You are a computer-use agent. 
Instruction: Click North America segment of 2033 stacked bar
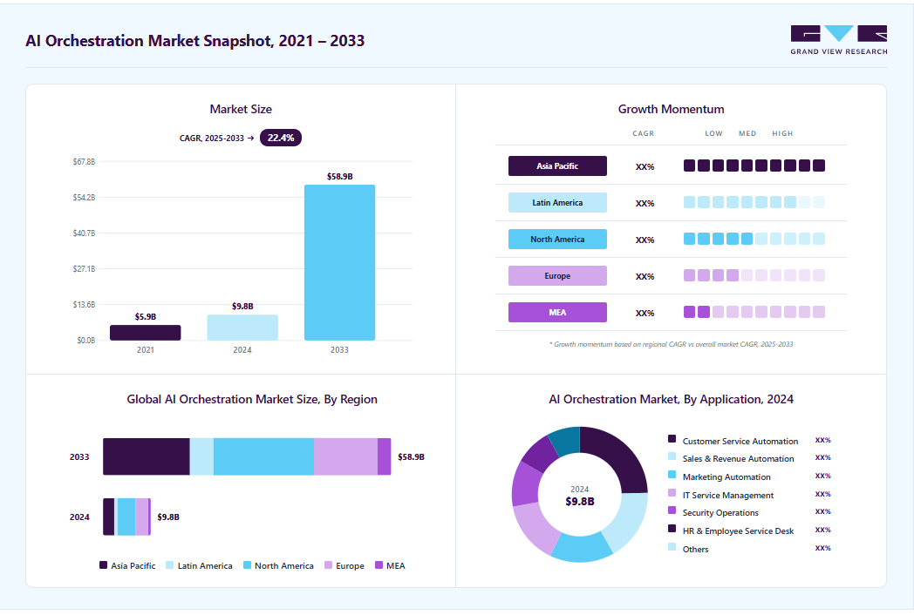263,456
